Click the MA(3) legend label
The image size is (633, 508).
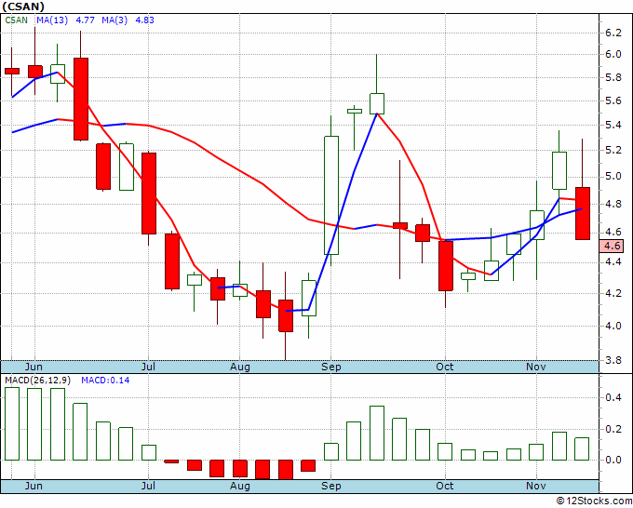click(x=114, y=20)
